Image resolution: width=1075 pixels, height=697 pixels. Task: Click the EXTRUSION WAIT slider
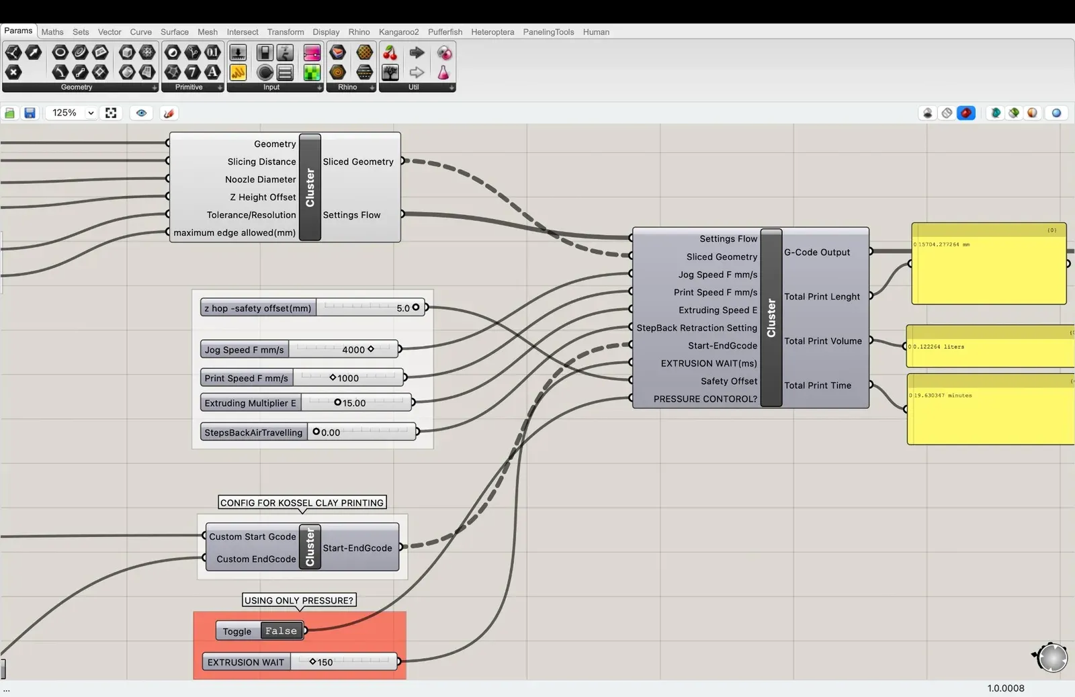tap(300, 662)
